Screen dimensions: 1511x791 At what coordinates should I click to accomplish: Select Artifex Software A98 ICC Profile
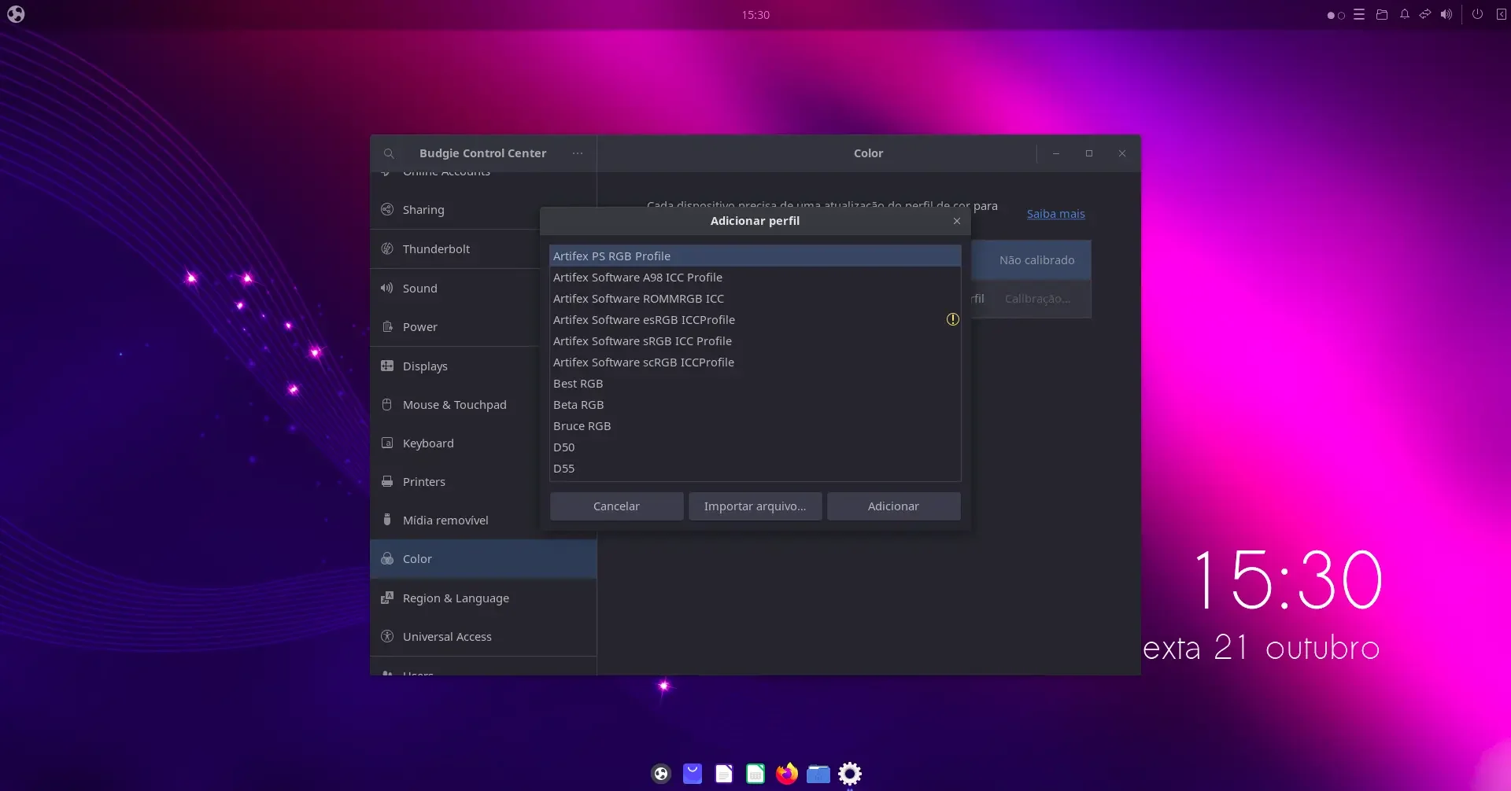pyautogui.click(x=755, y=278)
